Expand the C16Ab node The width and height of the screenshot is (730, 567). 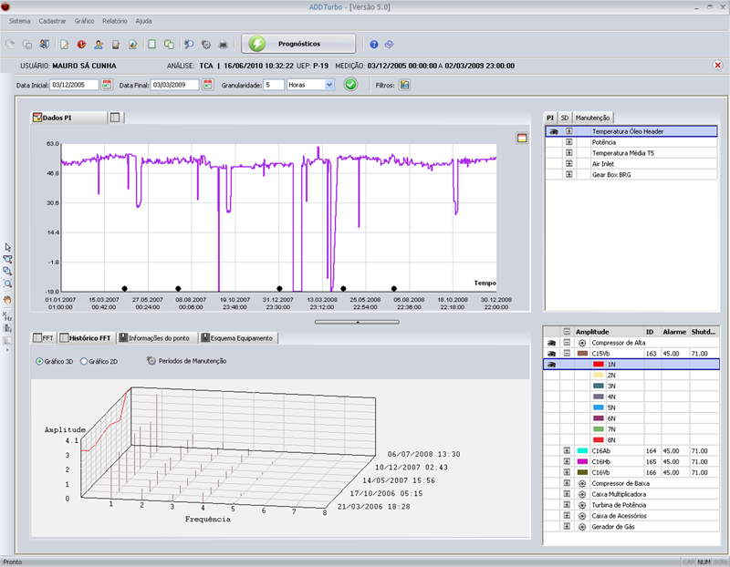[567, 450]
